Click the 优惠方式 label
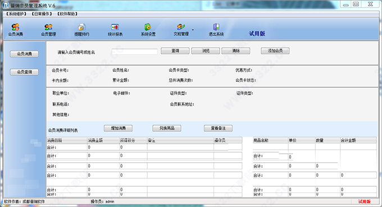Image resolution: width=382 pixels, height=207 pixels. pyautogui.click(x=244, y=70)
